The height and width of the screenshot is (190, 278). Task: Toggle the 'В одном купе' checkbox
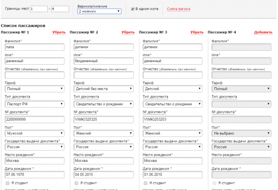click(133, 9)
